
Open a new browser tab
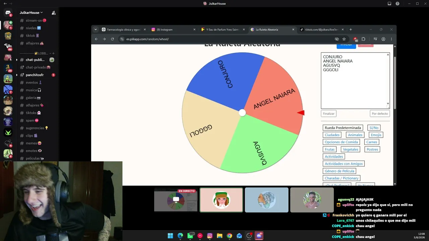351,29
